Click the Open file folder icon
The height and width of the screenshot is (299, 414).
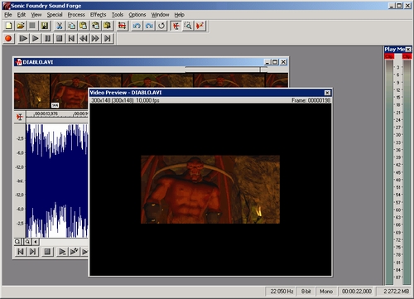(21, 26)
